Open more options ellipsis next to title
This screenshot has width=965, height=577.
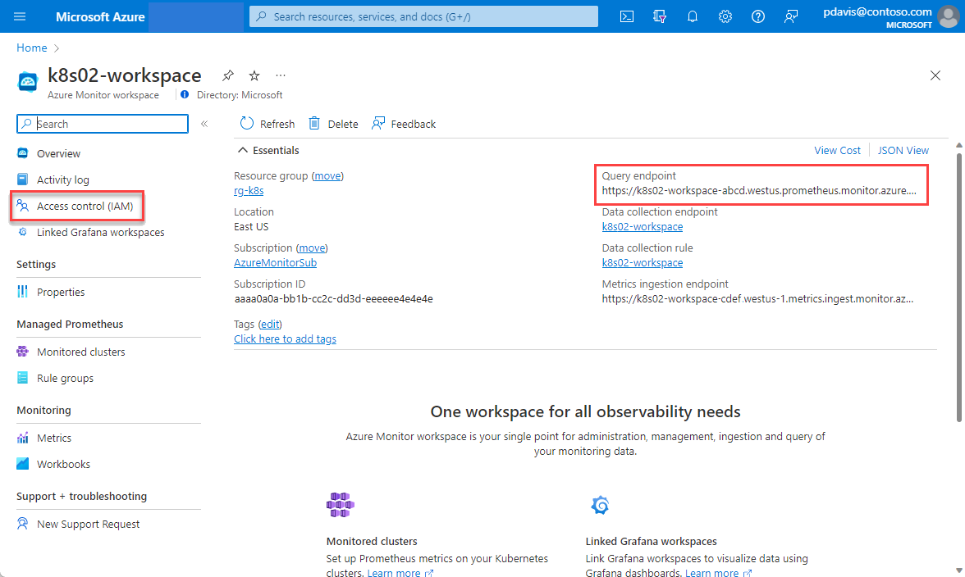coord(281,75)
